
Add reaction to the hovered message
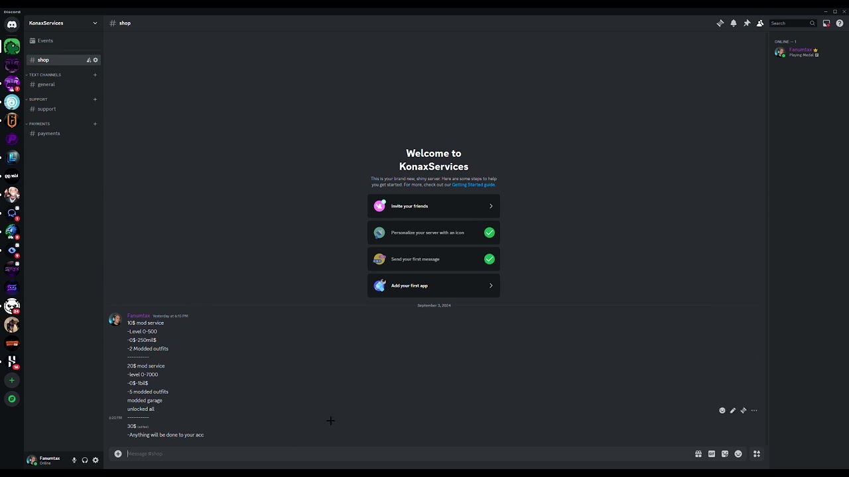[722, 411]
